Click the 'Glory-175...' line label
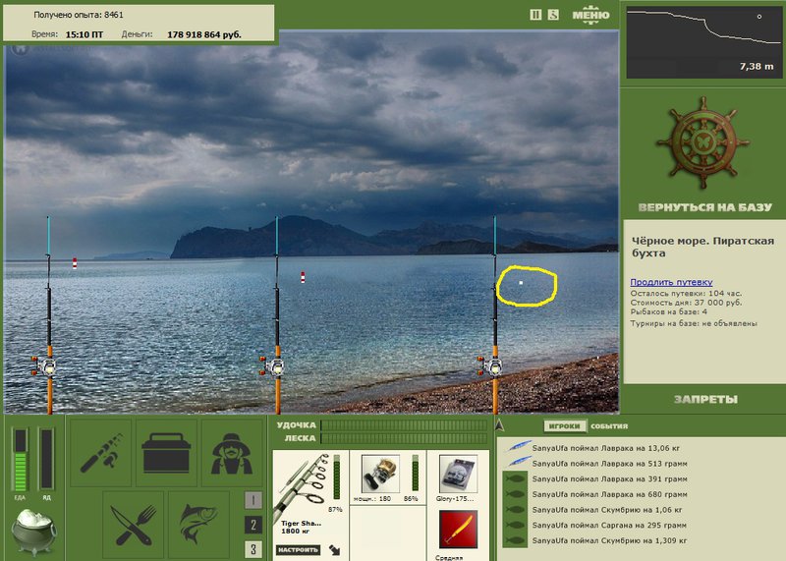 point(455,499)
